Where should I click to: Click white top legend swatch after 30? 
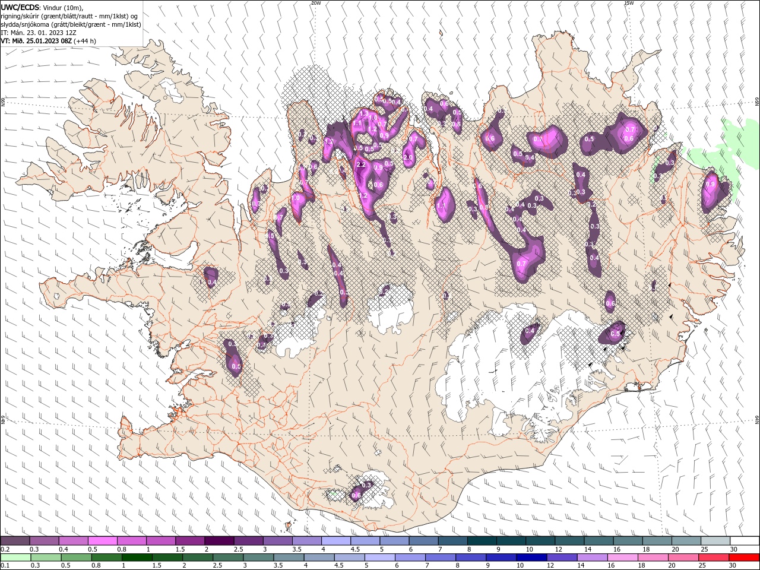pos(745,541)
